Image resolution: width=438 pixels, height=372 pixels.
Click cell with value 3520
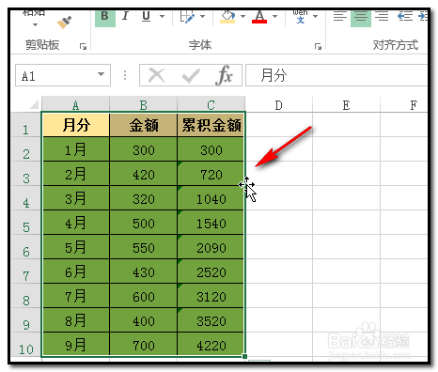pyautogui.click(x=211, y=320)
